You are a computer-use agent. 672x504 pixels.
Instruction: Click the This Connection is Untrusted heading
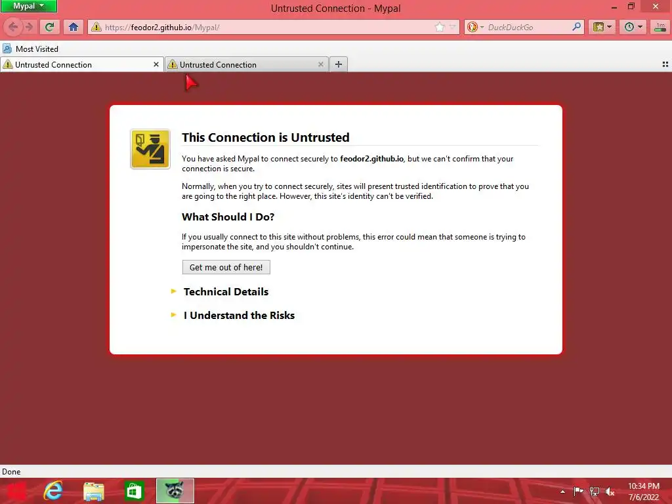[266, 138]
